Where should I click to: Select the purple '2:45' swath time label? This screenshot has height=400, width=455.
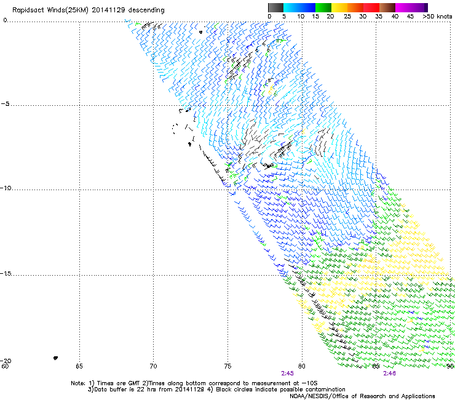pos(287,374)
